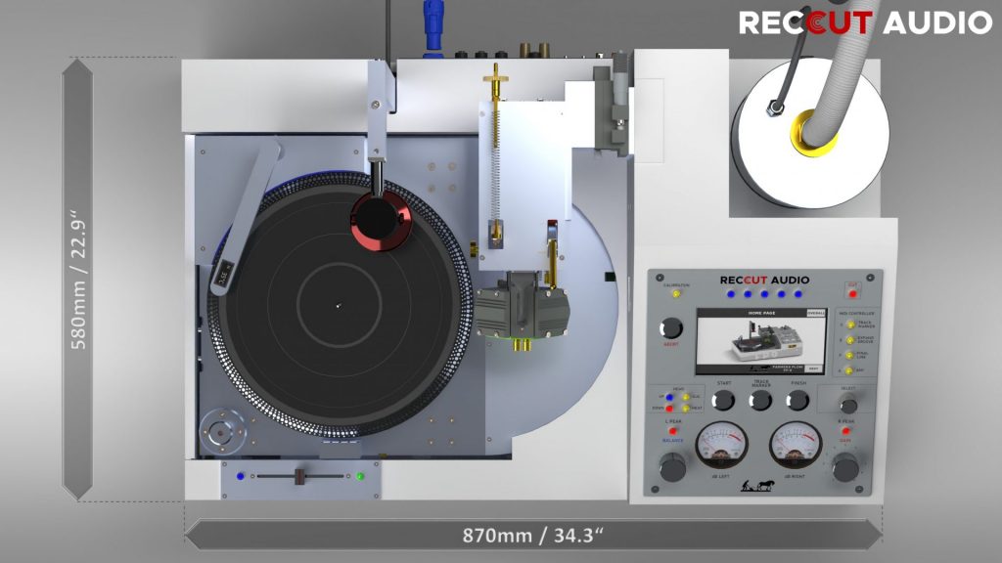The height and width of the screenshot is (563, 1002).
Task: Click the MIDI Final Line yellow light
Action: coord(850,355)
